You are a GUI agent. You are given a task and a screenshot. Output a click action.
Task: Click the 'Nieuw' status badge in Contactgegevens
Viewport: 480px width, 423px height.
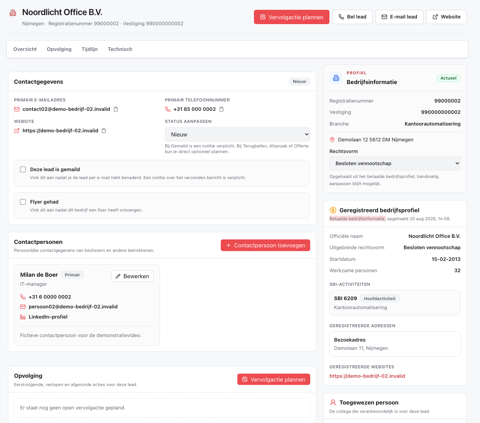click(x=300, y=82)
